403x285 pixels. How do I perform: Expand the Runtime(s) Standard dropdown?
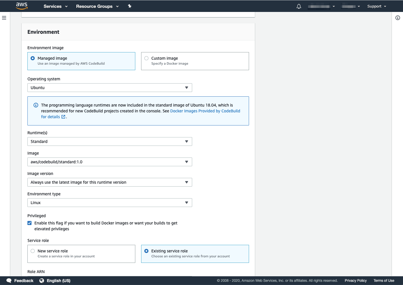tap(110, 141)
